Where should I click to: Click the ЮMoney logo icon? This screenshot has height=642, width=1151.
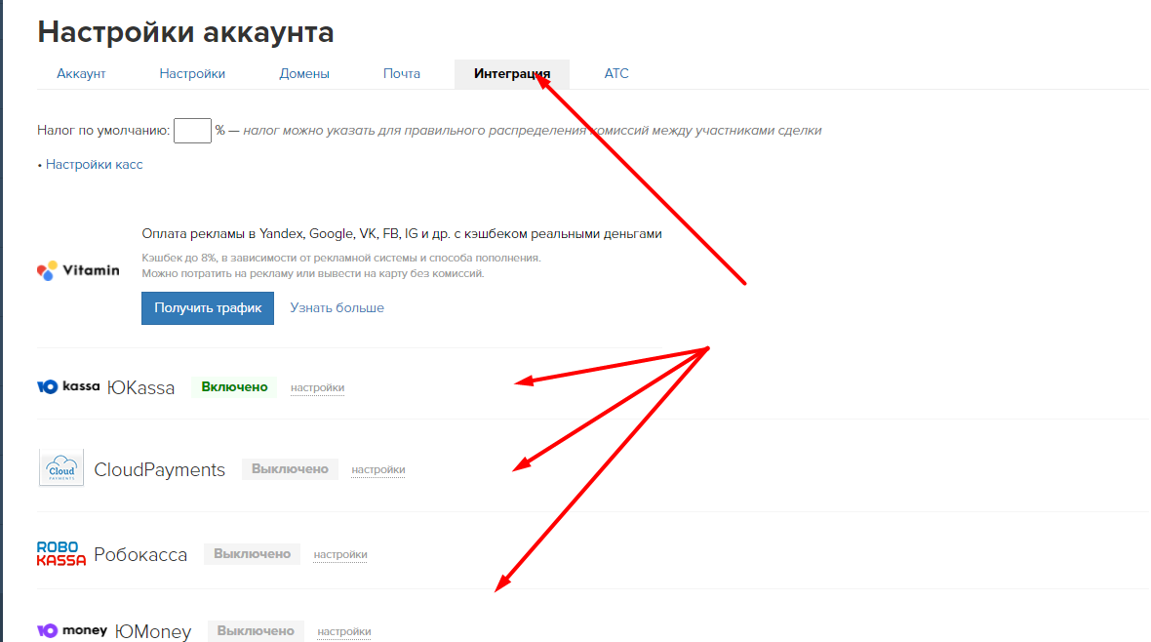pyautogui.click(x=72, y=630)
